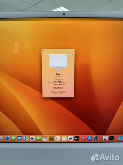123x165 pixels.
Task: Open Calendar showing date 20
Action: [45, 138]
